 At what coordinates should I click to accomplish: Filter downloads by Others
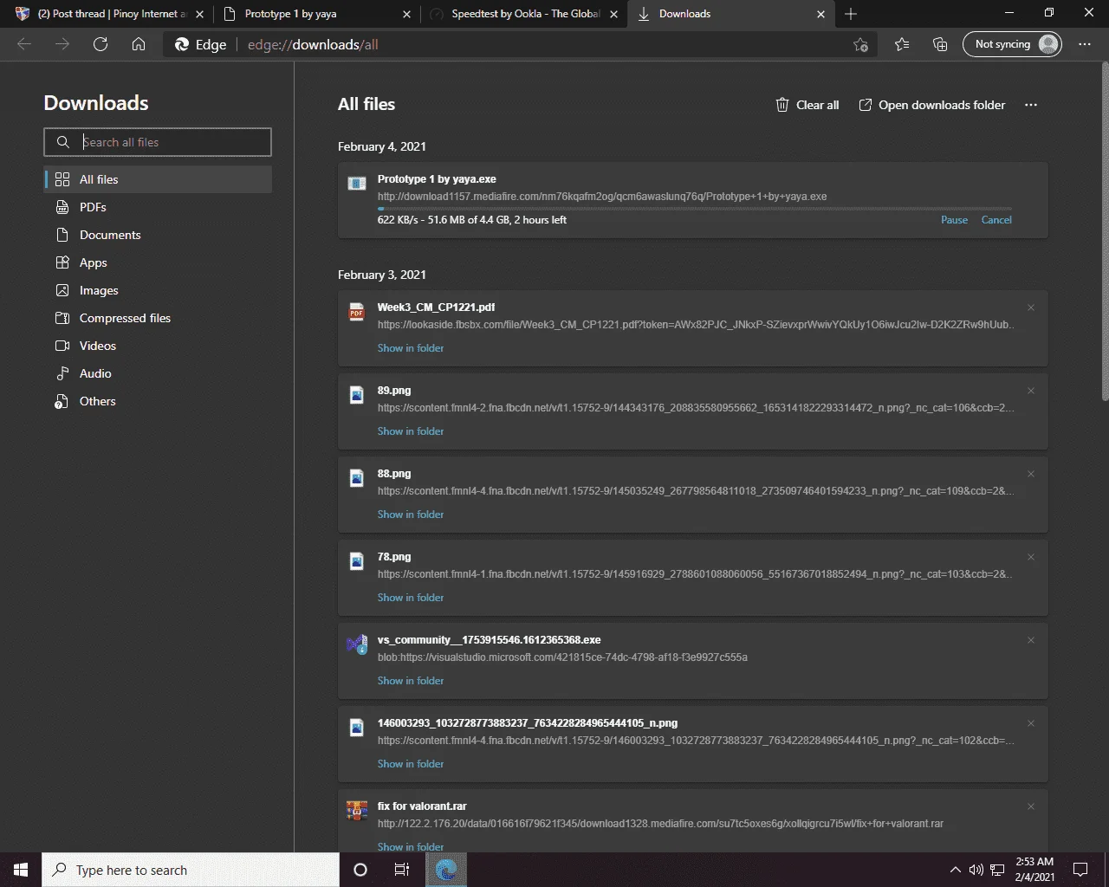click(158, 401)
